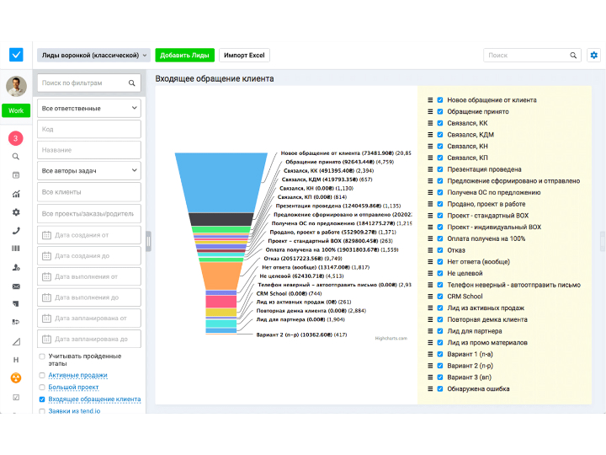Click the orange 'Не целевой' funnel segment

click(x=221, y=275)
